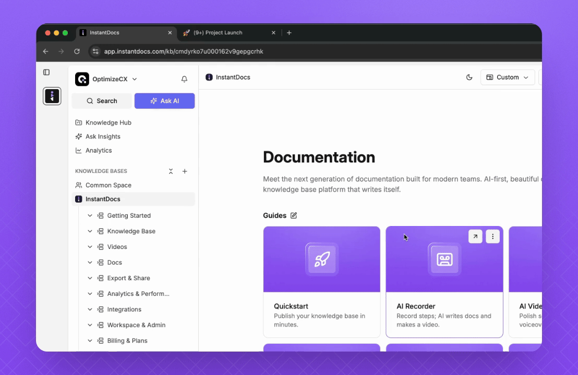Select Export & Share tree label

(129, 278)
